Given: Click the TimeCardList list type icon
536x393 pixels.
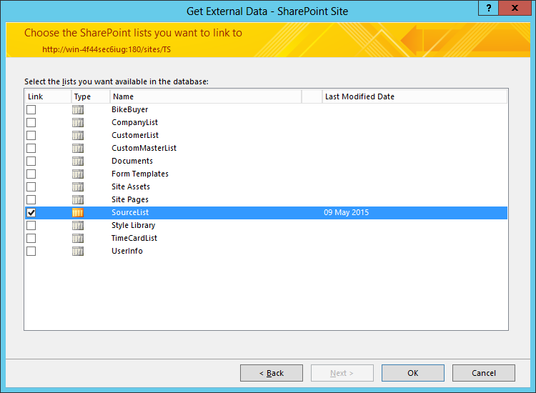Looking at the screenshot, I should (x=78, y=238).
